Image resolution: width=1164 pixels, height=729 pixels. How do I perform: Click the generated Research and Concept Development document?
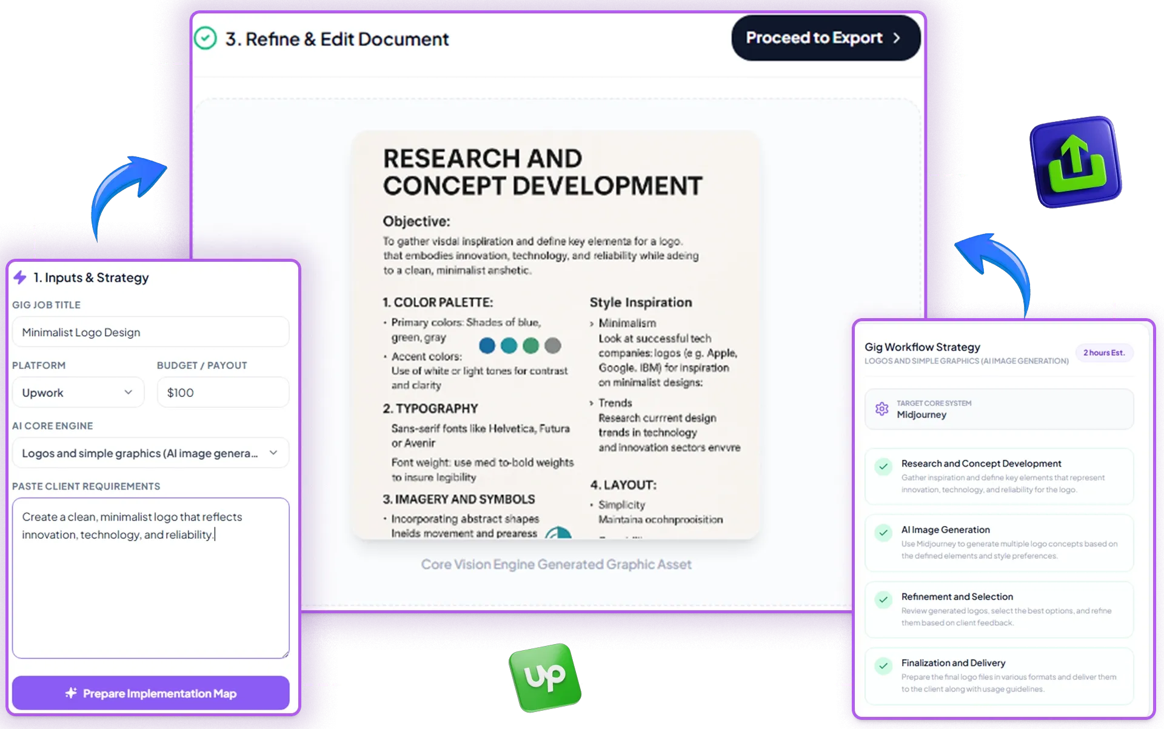[x=555, y=335]
